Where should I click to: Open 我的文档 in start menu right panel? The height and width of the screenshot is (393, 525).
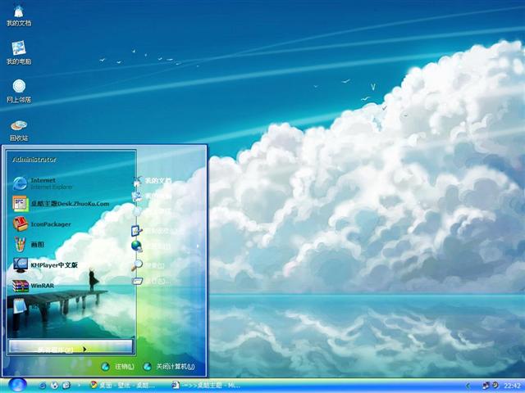click(153, 181)
